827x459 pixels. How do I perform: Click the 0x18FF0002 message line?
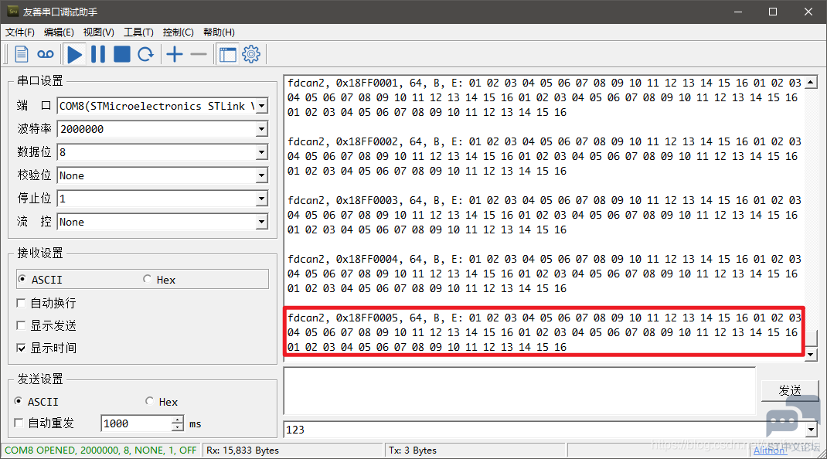pyautogui.click(x=544, y=141)
